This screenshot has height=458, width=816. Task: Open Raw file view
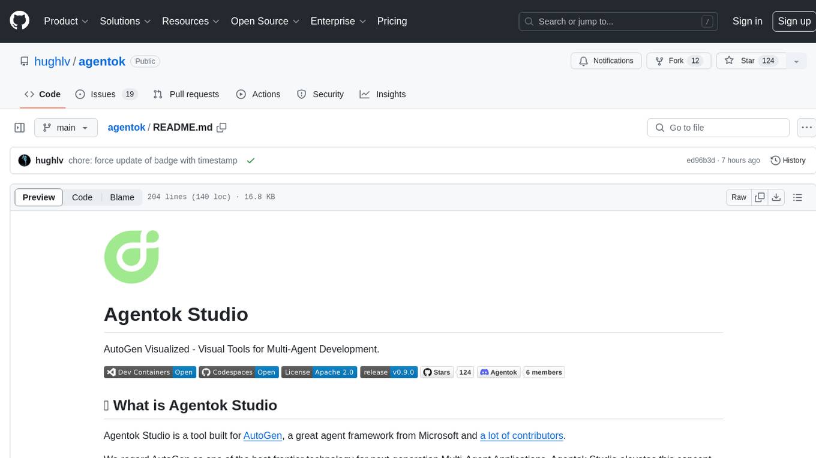739,197
